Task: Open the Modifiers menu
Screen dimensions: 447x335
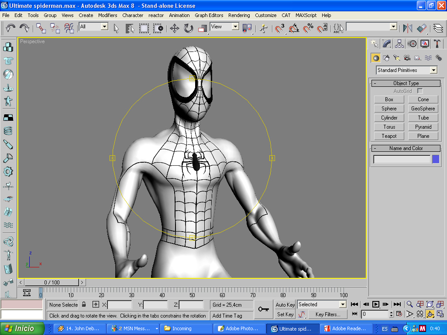Action: point(107,15)
